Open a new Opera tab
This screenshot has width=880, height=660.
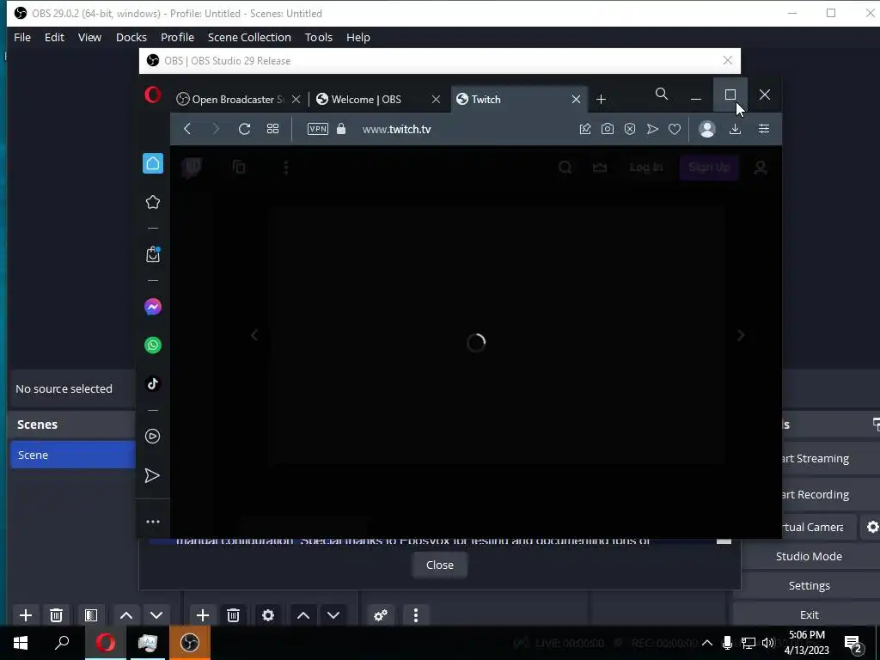pos(601,100)
